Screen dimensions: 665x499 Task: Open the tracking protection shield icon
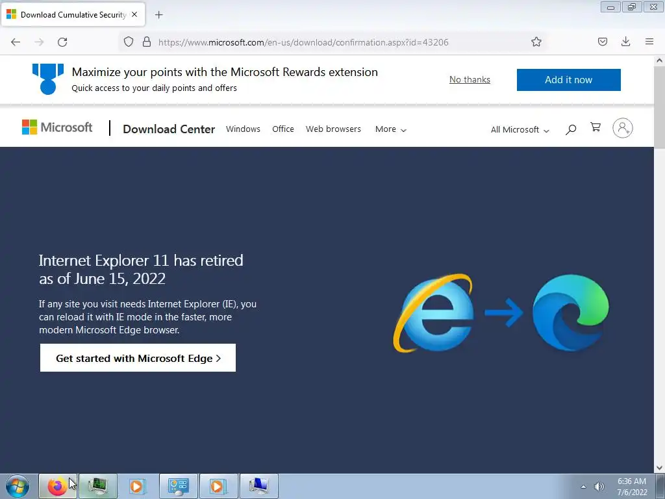tap(129, 42)
